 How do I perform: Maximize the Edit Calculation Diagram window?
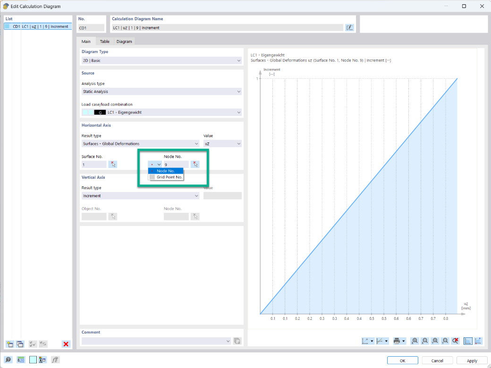tap(464, 6)
